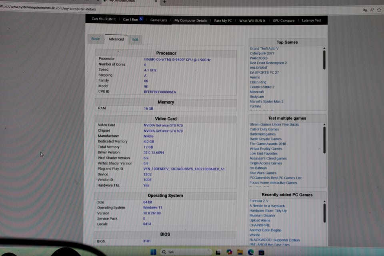Open Can You RUN It menu item
The image size is (384, 256).
(x=104, y=19)
